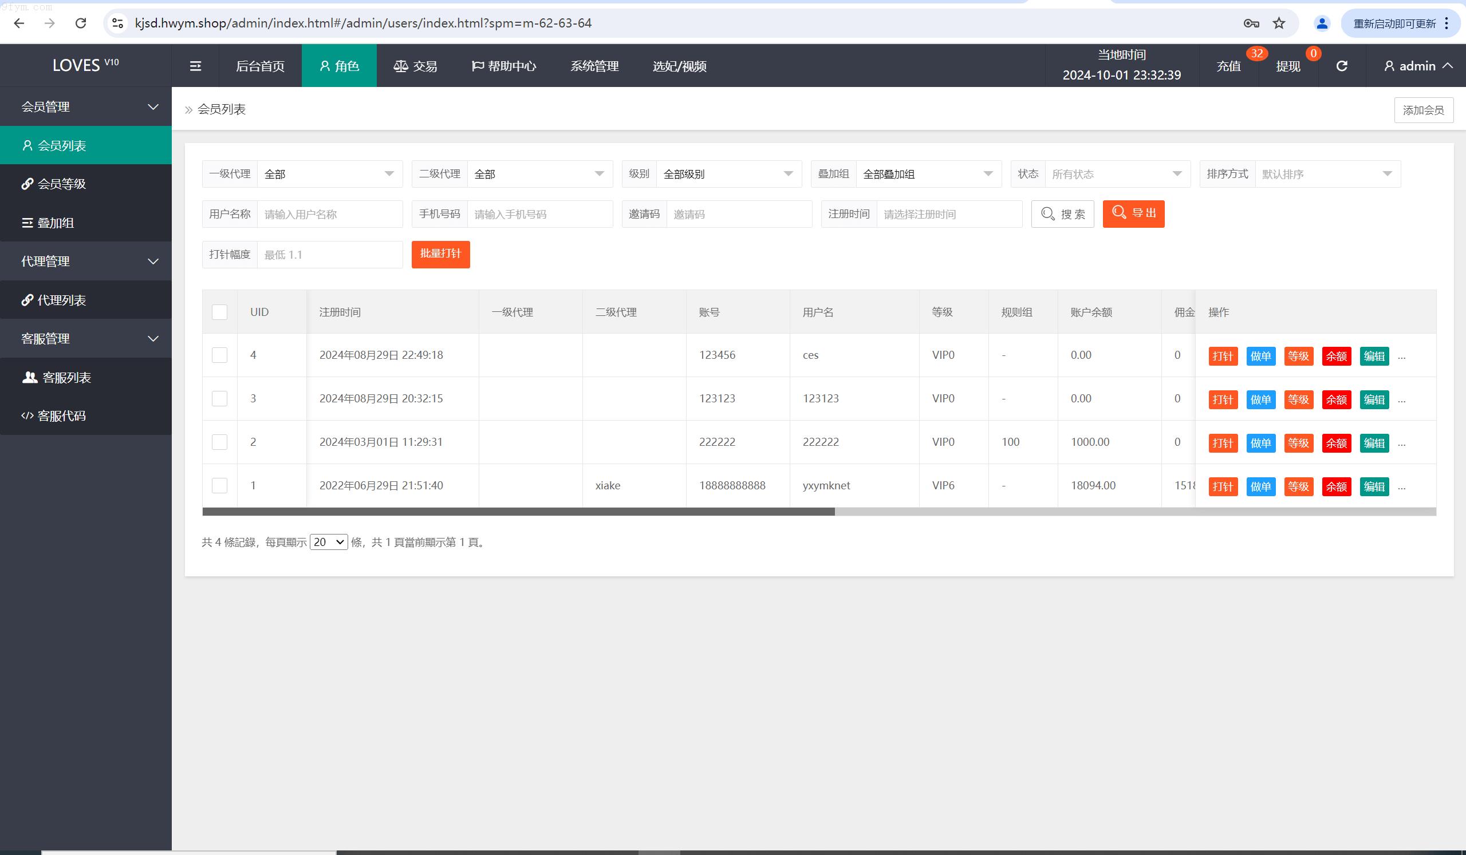1466x855 pixels.
Task: Change records per page dropdown showing 20
Action: click(329, 543)
